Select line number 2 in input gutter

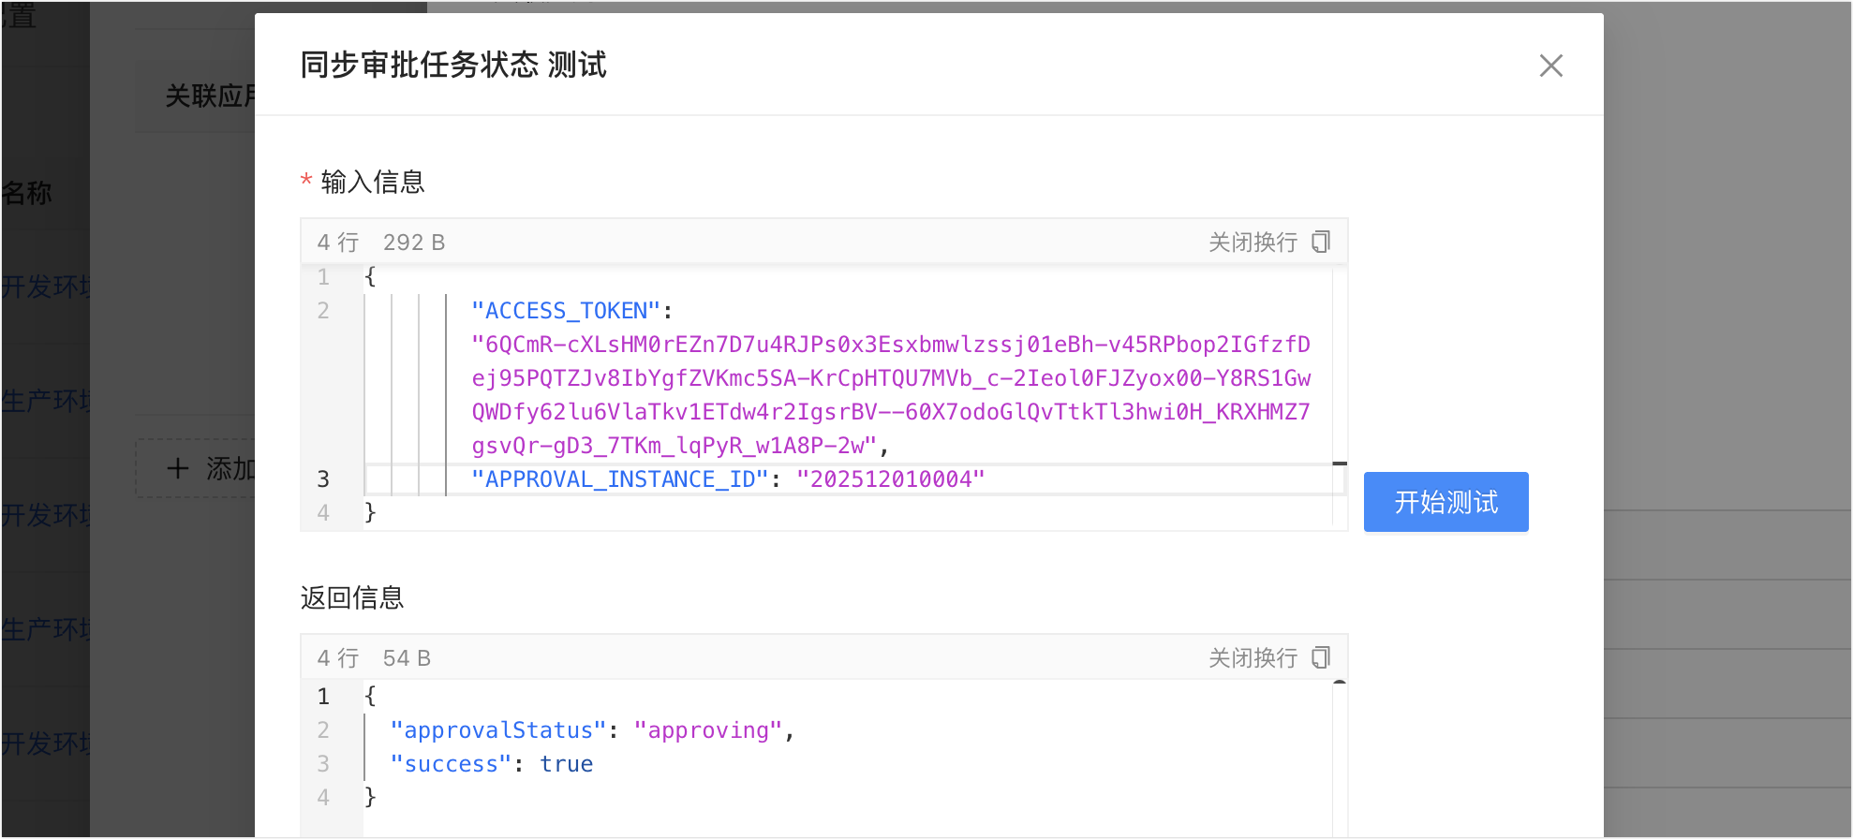pos(323,311)
